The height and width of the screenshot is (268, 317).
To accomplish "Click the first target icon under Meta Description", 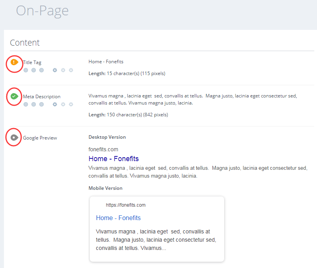I will pos(26,105).
